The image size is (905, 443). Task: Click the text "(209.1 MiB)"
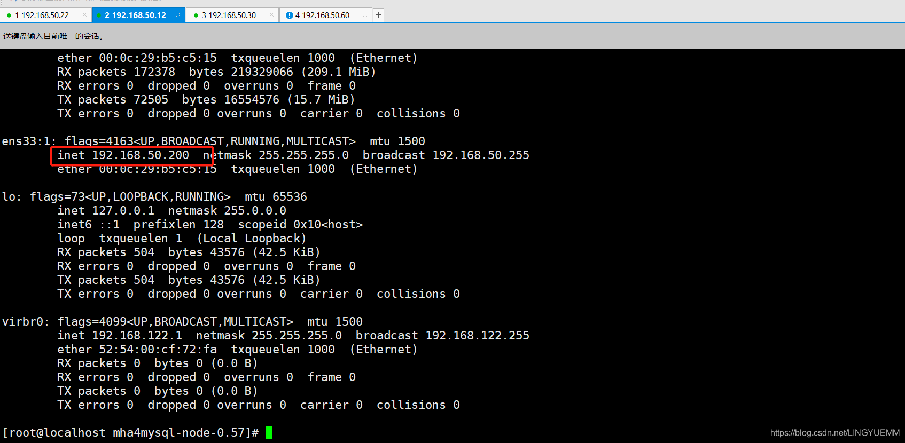point(338,72)
